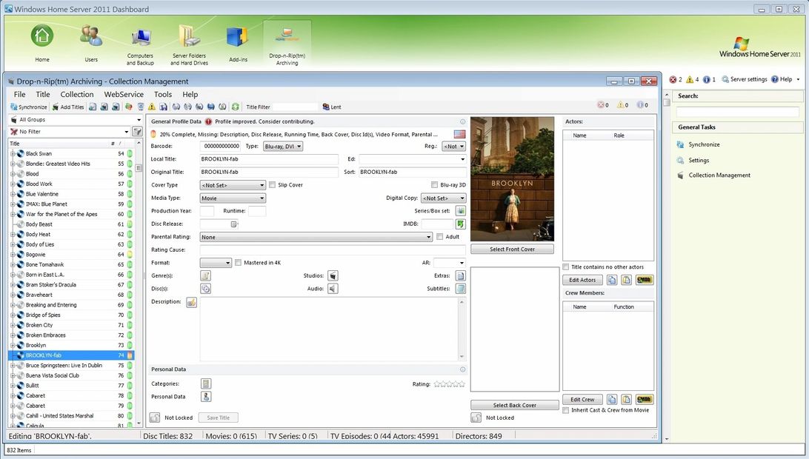809x459 pixels.
Task: Tick Title contains no other actors
Action: point(566,267)
